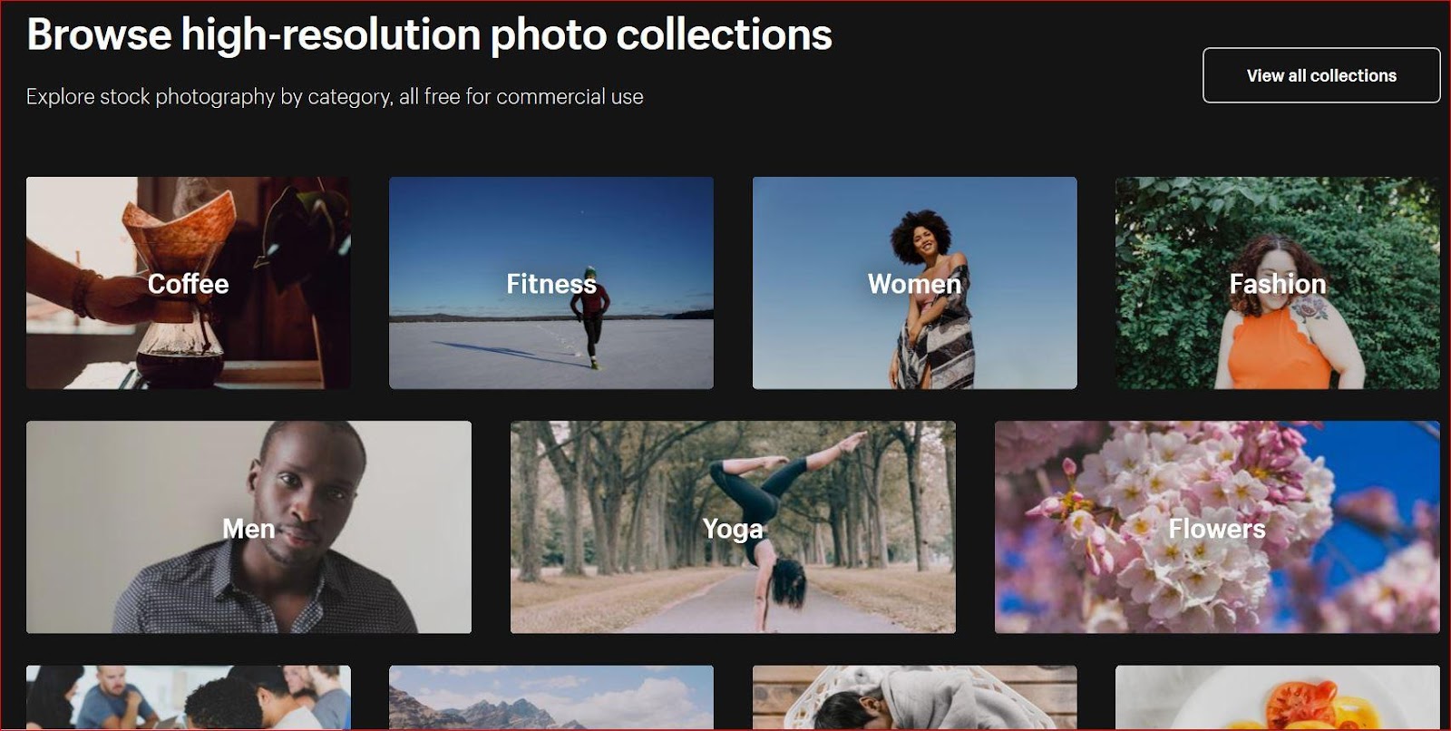This screenshot has width=1451, height=731.
Task: Click the Browse high-resolution photo collections heading
Action: [429, 35]
